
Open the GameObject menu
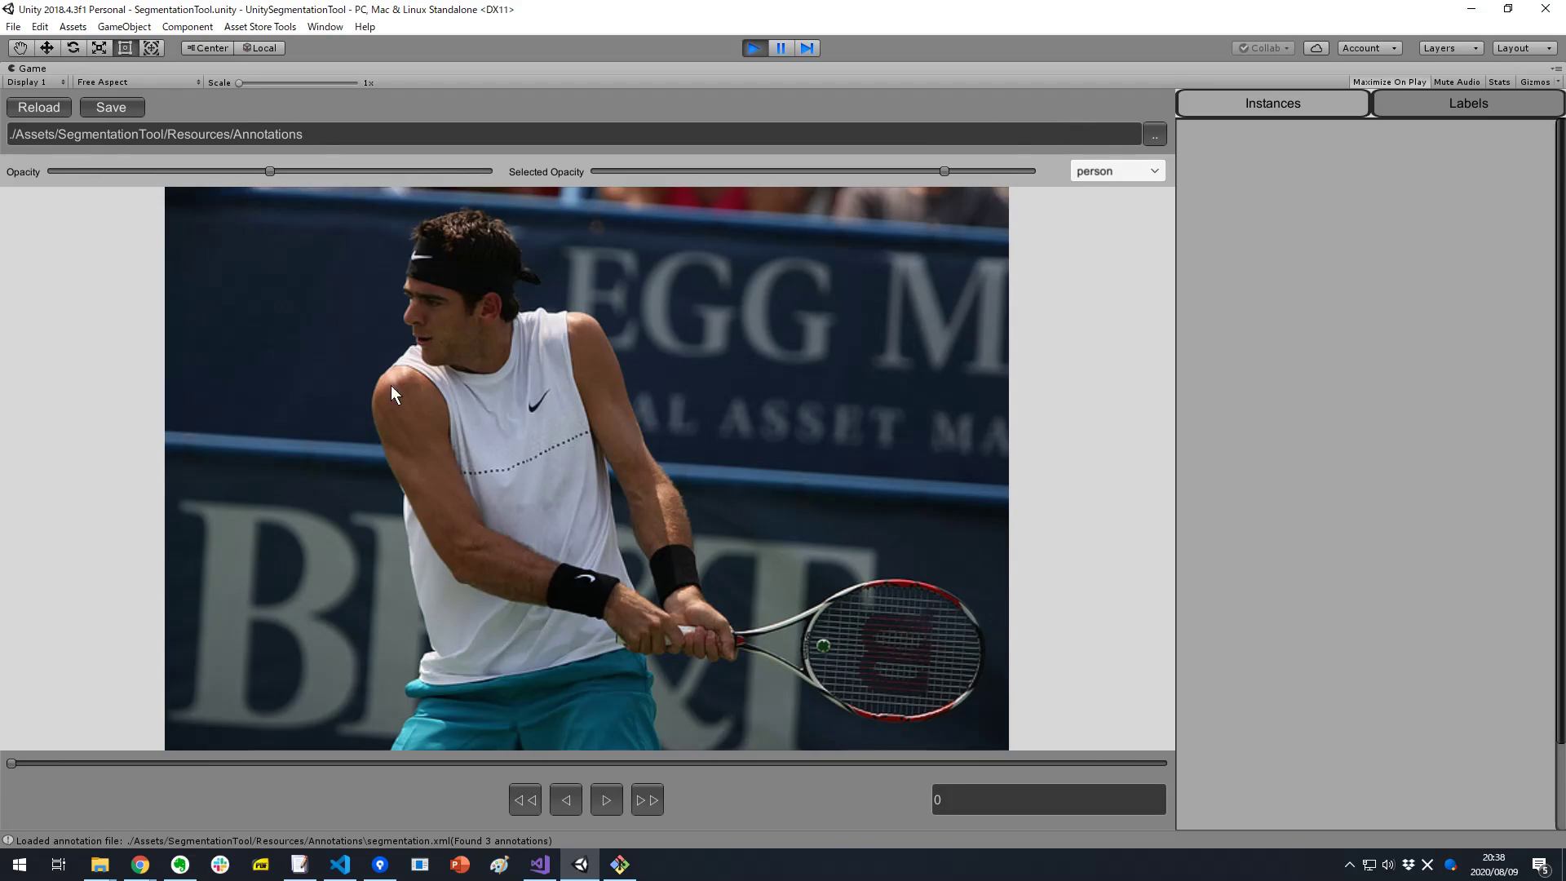pos(124,27)
